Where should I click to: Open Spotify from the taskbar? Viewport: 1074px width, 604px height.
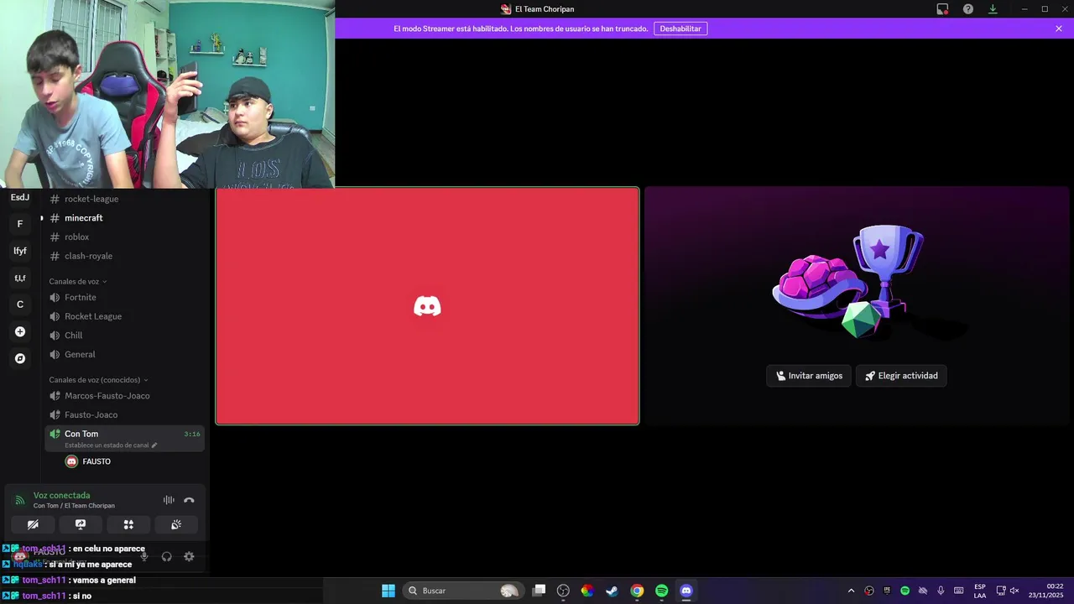click(661, 591)
